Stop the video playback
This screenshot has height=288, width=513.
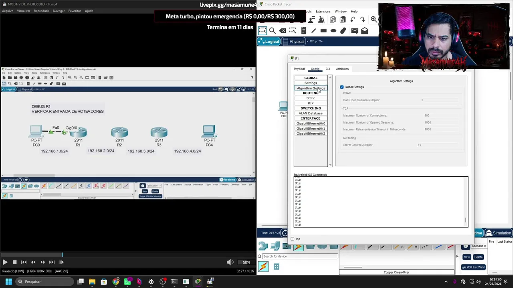(x=14, y=262)
